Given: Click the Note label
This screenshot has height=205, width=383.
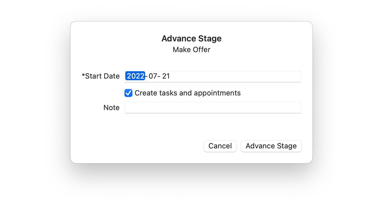Looking at the screenshot, I should tap(112, 107).
